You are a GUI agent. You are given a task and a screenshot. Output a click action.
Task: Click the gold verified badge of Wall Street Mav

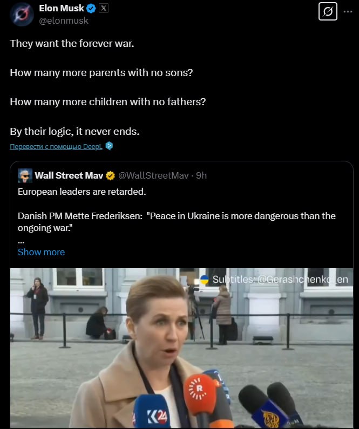pos(110,175)
